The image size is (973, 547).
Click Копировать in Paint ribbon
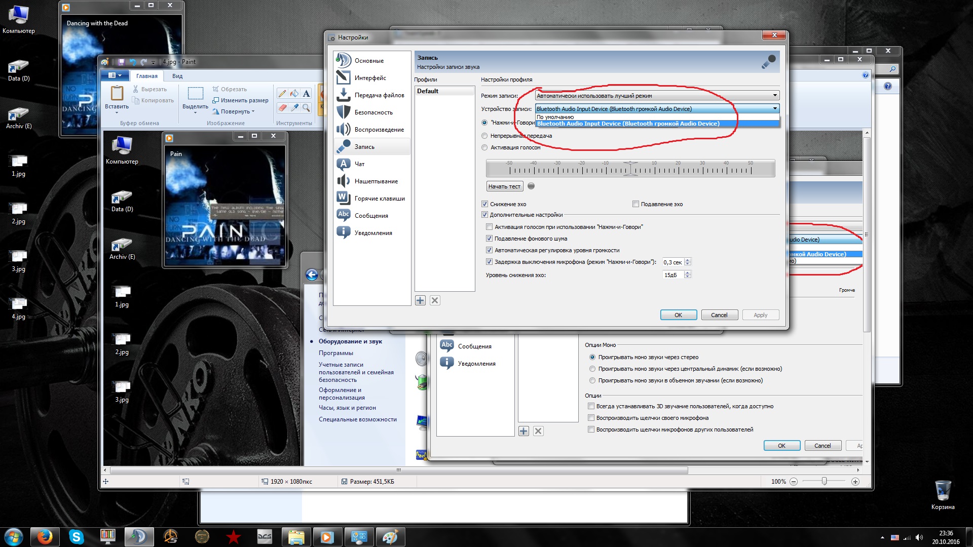(153, 100)
